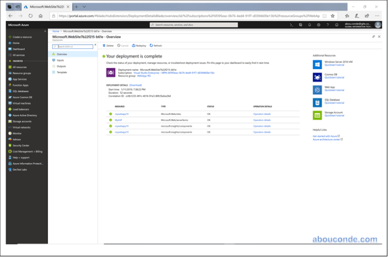Click the Storage Account icon

pos(317,115)
